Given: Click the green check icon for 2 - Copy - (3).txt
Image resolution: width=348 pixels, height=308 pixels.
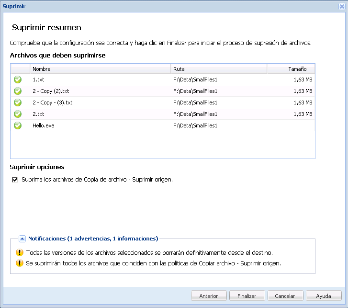Looking at the screenshot, I should coord(18,103).
